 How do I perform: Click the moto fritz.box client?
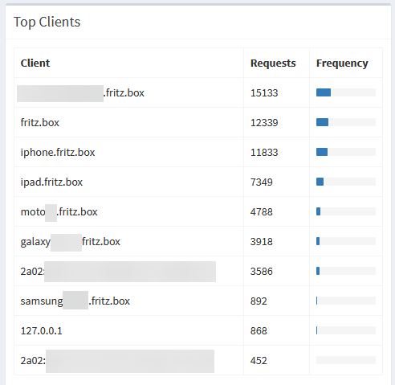[x=59, y=212]
